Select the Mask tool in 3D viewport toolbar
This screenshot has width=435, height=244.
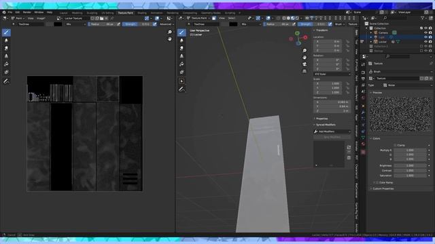(x=181, y=73)
